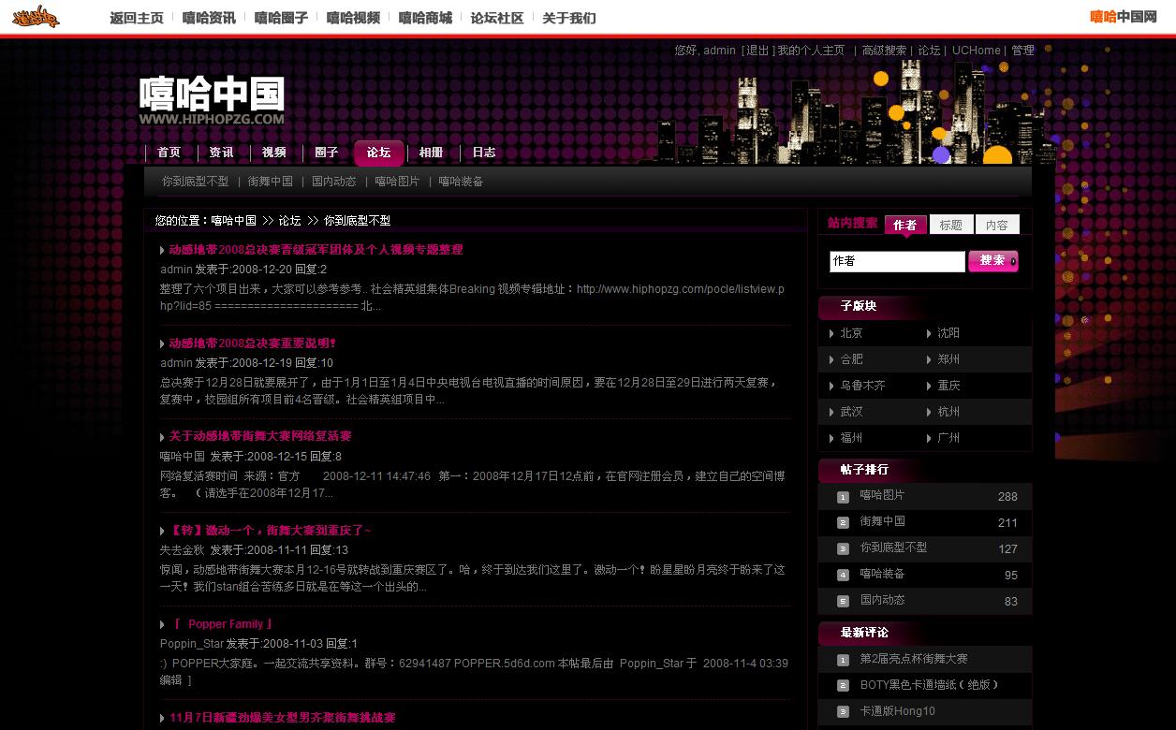Open 广州 sub-board
The image size is (1176, 730).
(x=949, y=438)
